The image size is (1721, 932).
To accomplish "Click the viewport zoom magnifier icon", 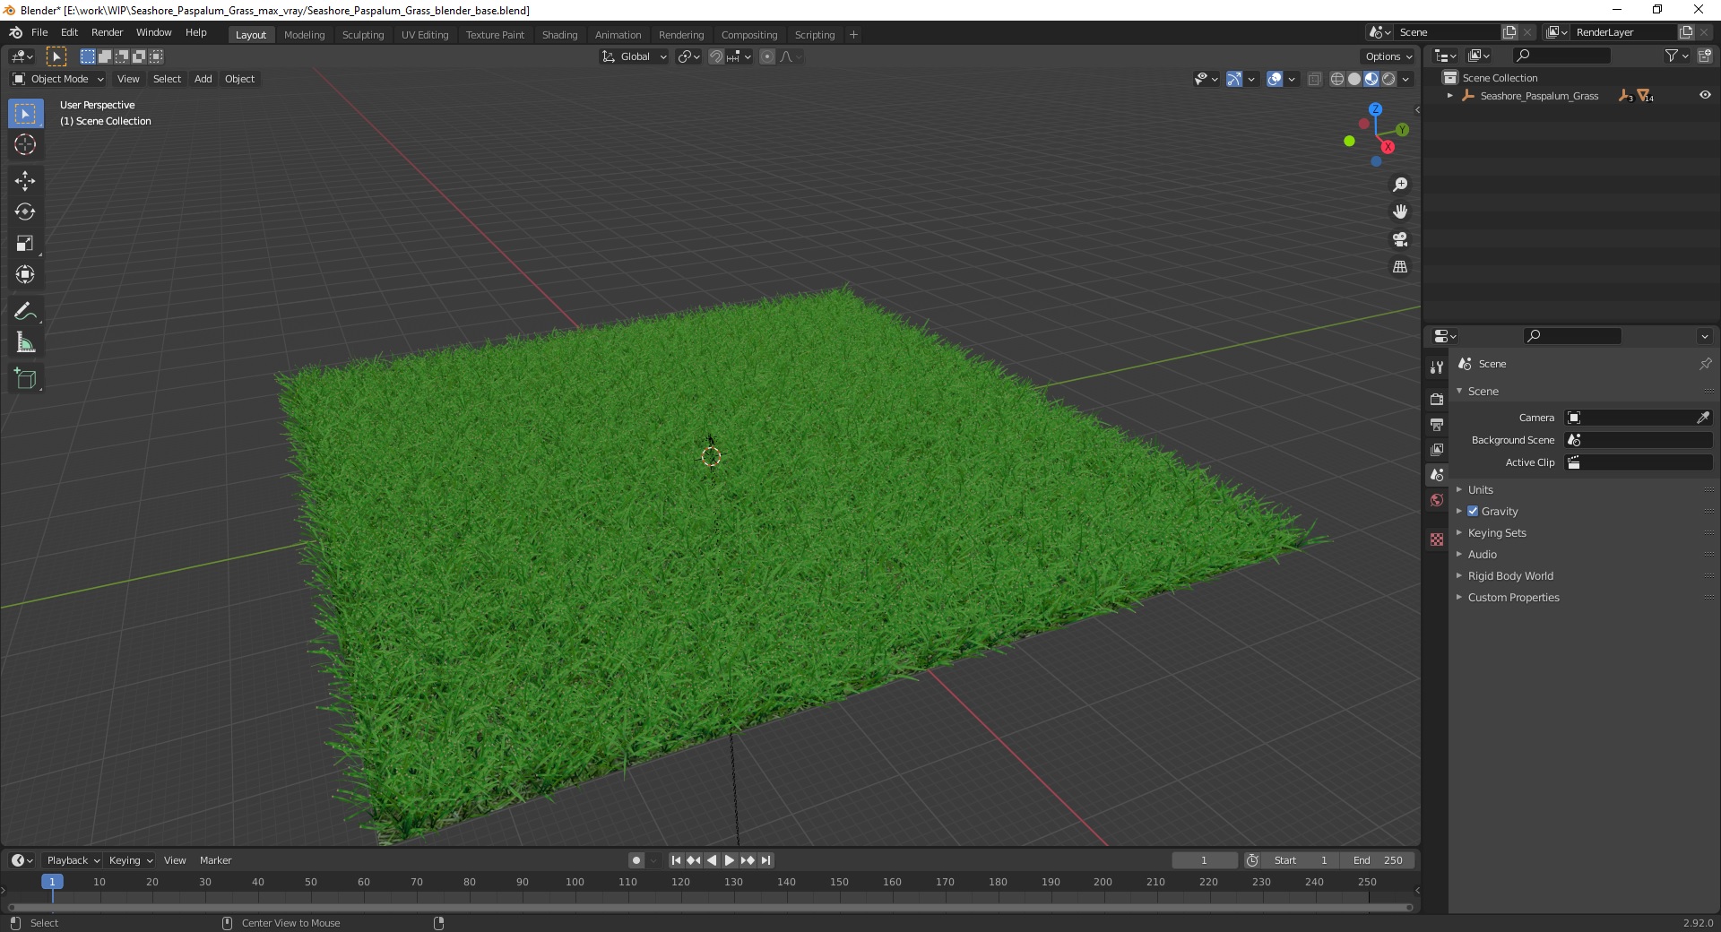I will pyautogui.click(x=1400, y=185).
